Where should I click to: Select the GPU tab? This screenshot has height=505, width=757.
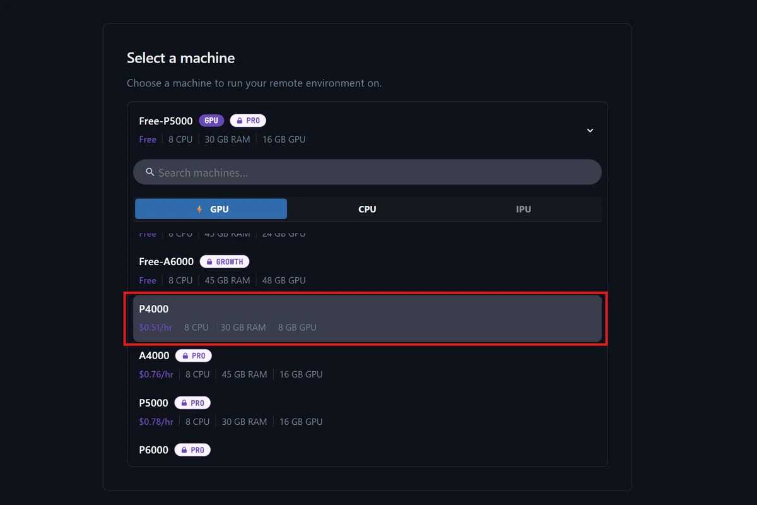coord(211,209)
